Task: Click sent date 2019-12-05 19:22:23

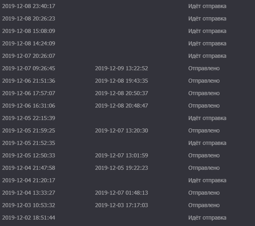Action: (x=121, y=168)
